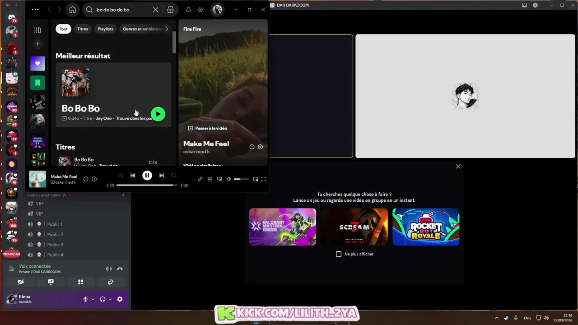The height and width of the screenshot is (325, 578).
Task: Open the Spotify play queue
Action: (x=210, y=179)
